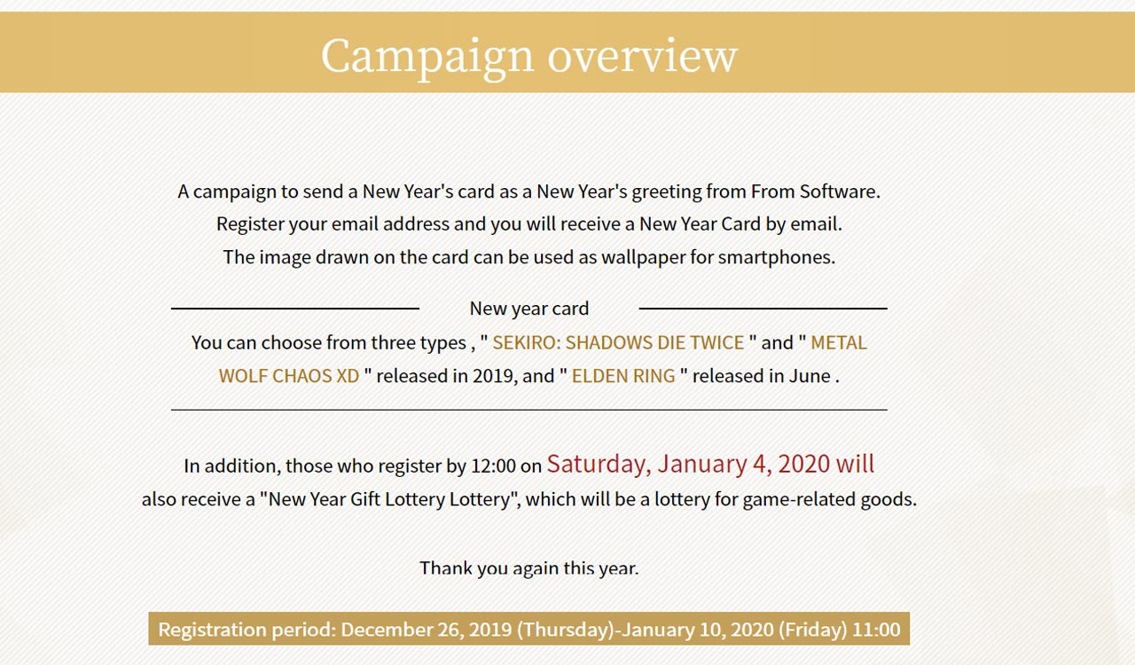Image resolution: width=1135 pixels, height=665 pixels.
Task: Click the sentence about smartphone wallpaper
Action: tap(528, 257)
